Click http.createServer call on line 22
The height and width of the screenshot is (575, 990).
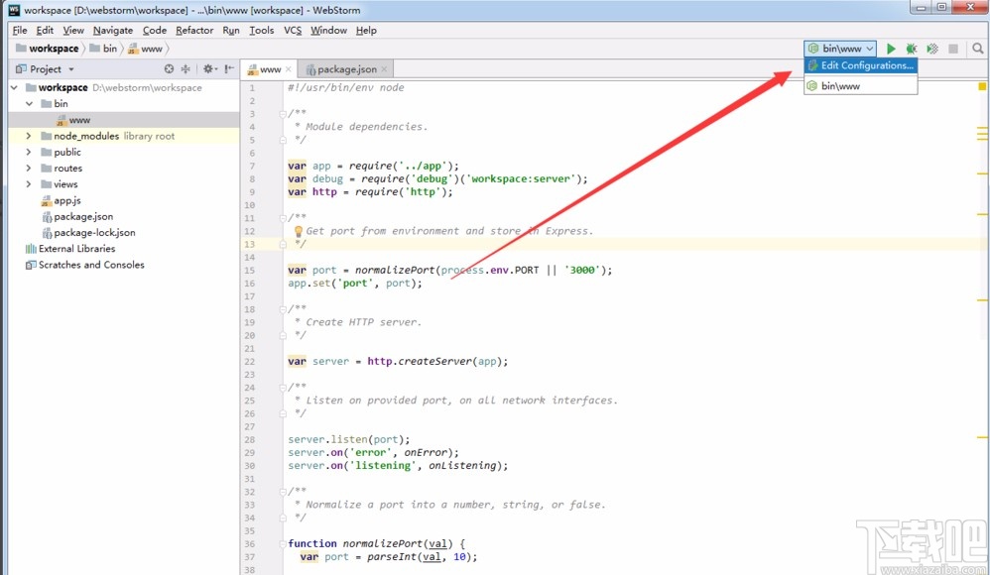coord(437,361)
